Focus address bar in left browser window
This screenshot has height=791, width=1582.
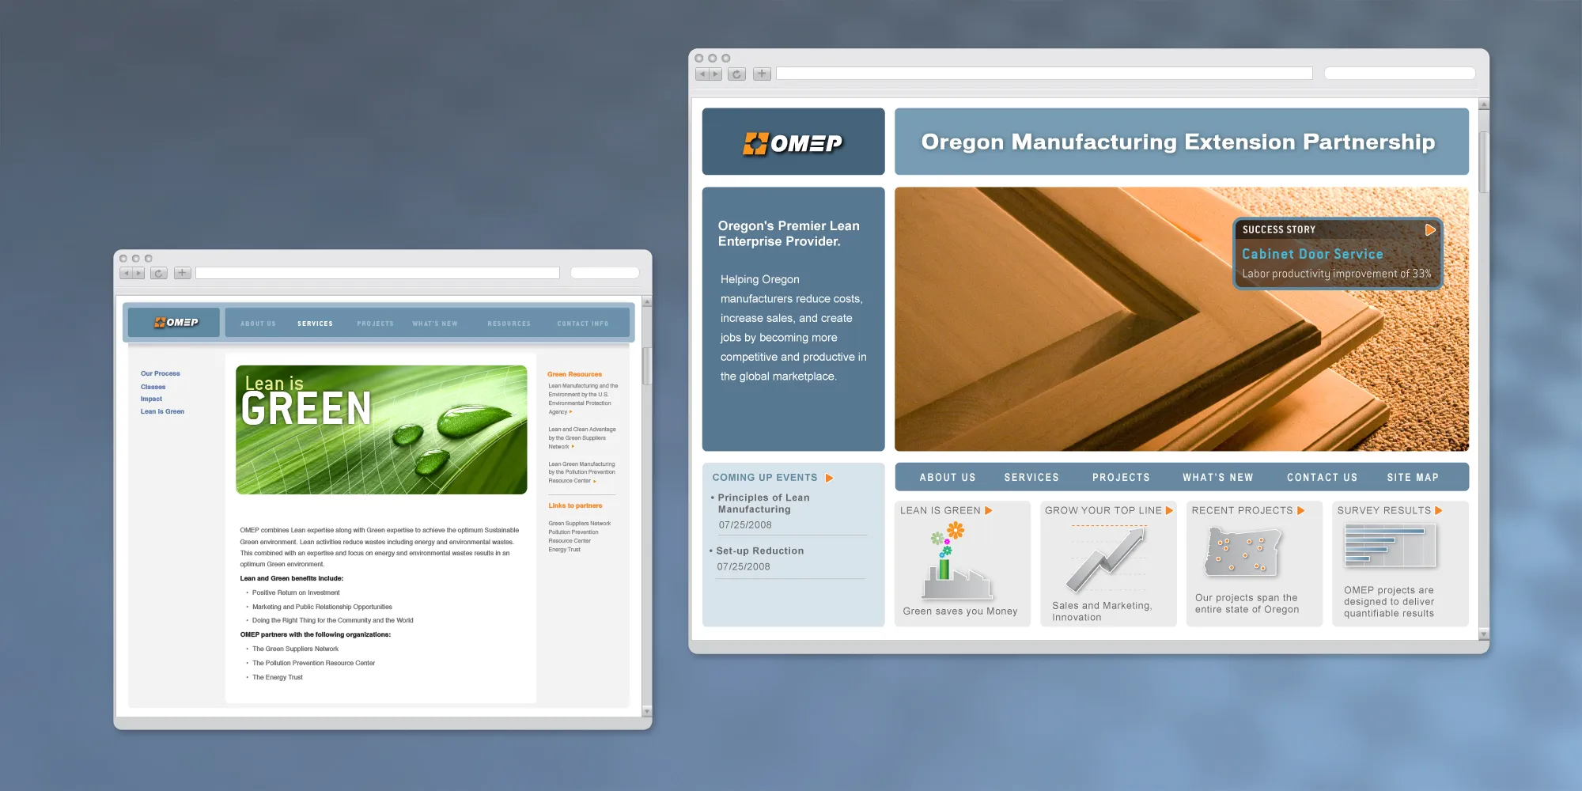coord(377,273)
